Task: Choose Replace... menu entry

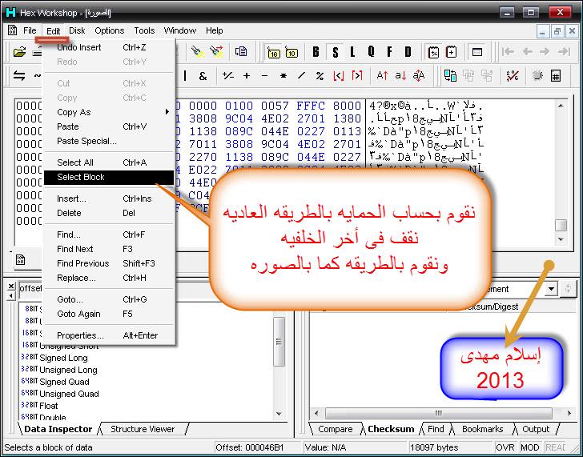Action: tap(109, 278)
